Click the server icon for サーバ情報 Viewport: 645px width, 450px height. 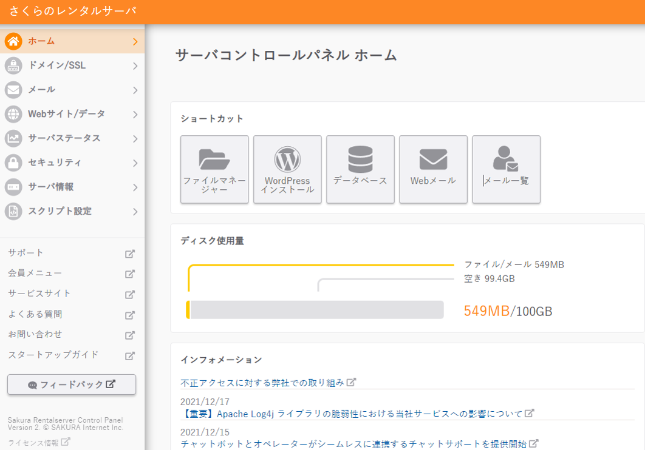click(x=13, y=187)
